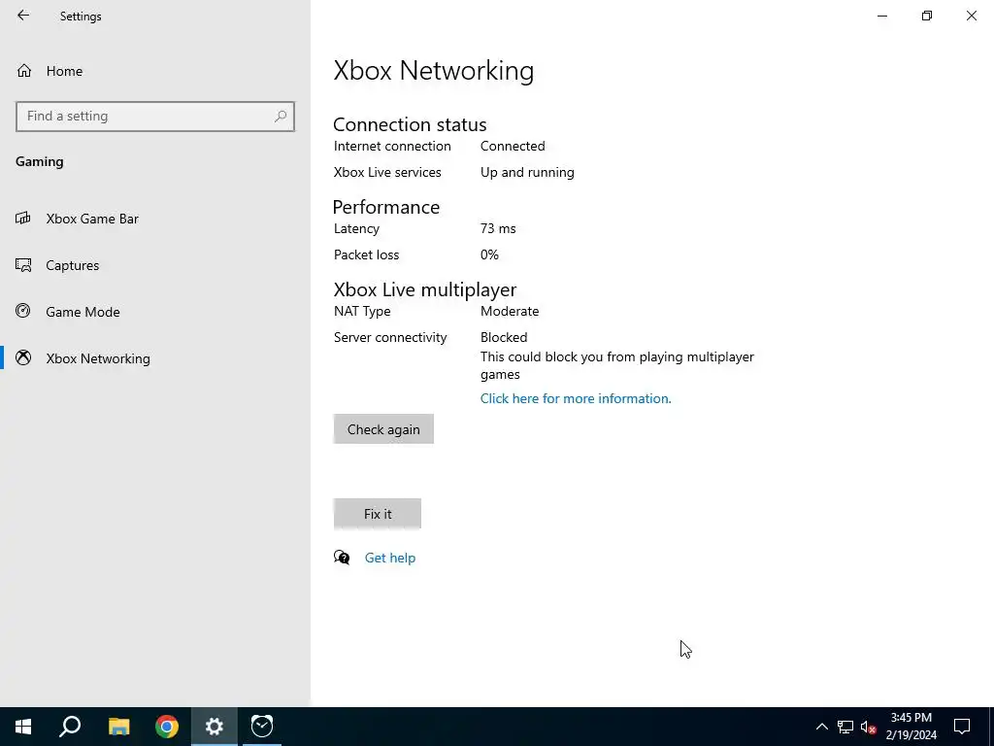Open taskbar Search
The width and height of the screenshot is (994, 746).
pos(70,727)
